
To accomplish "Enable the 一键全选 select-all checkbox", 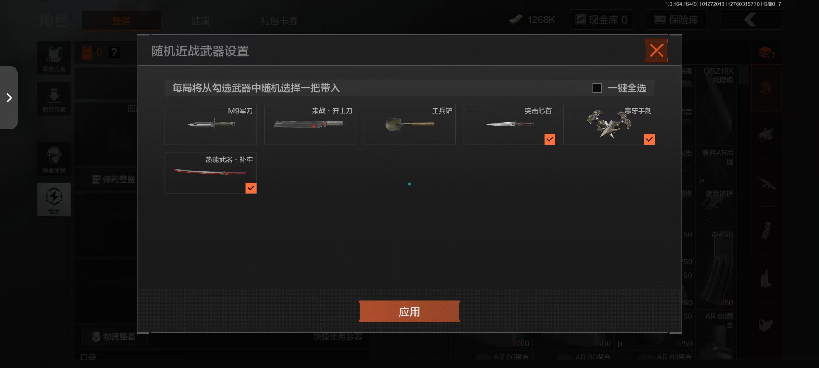I will click(597, 88).
